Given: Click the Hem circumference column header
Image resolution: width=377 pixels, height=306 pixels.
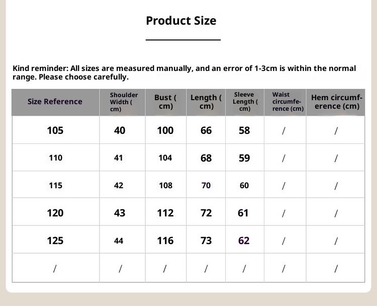Looking at the screenshot, I should click(336, 102).
